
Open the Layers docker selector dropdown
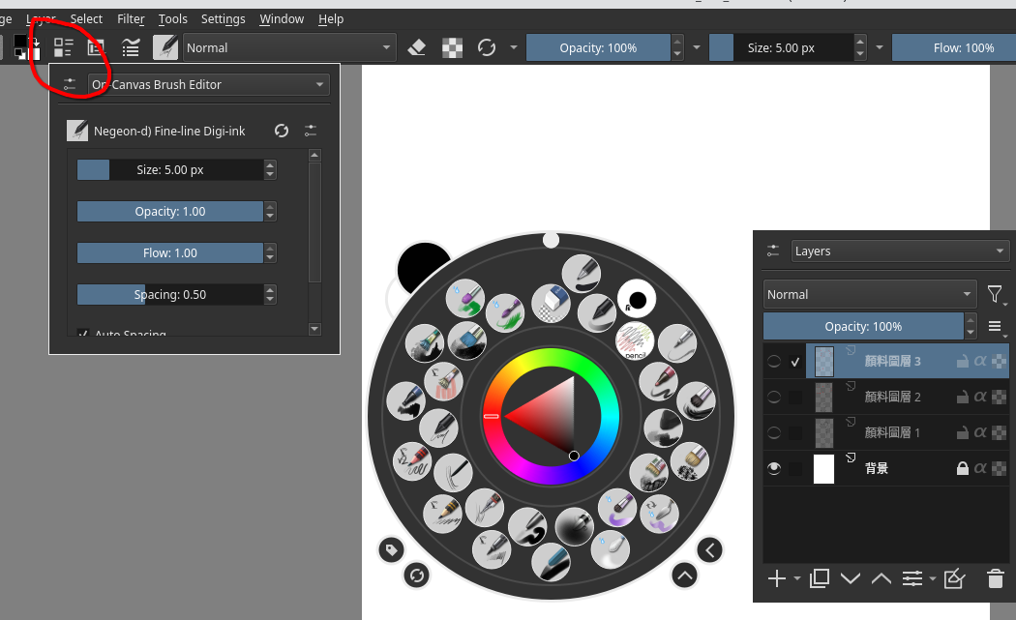(x=900, y=251)
